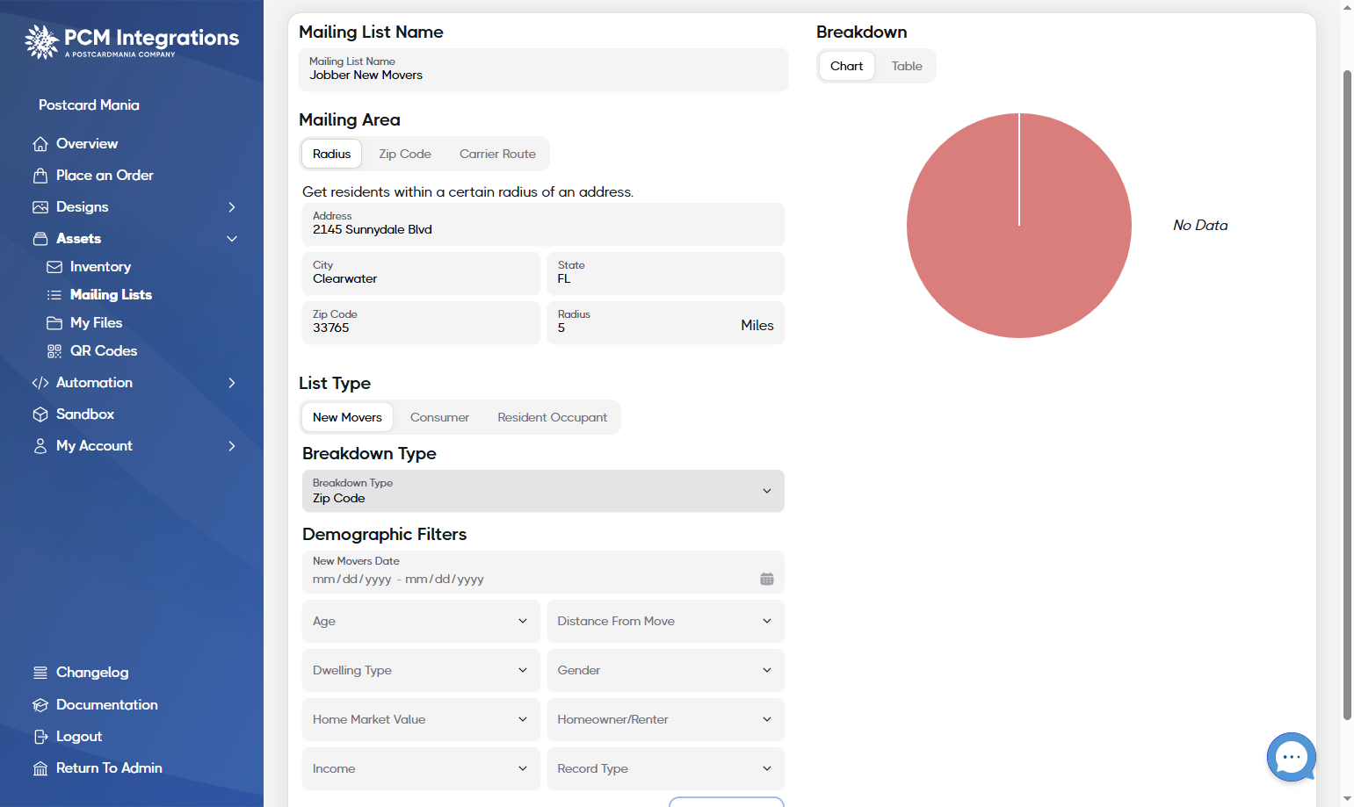Click the Documentation graduation cap icon
The width and height of the screenshot is (1354, 807).
[x=40, y=705]
